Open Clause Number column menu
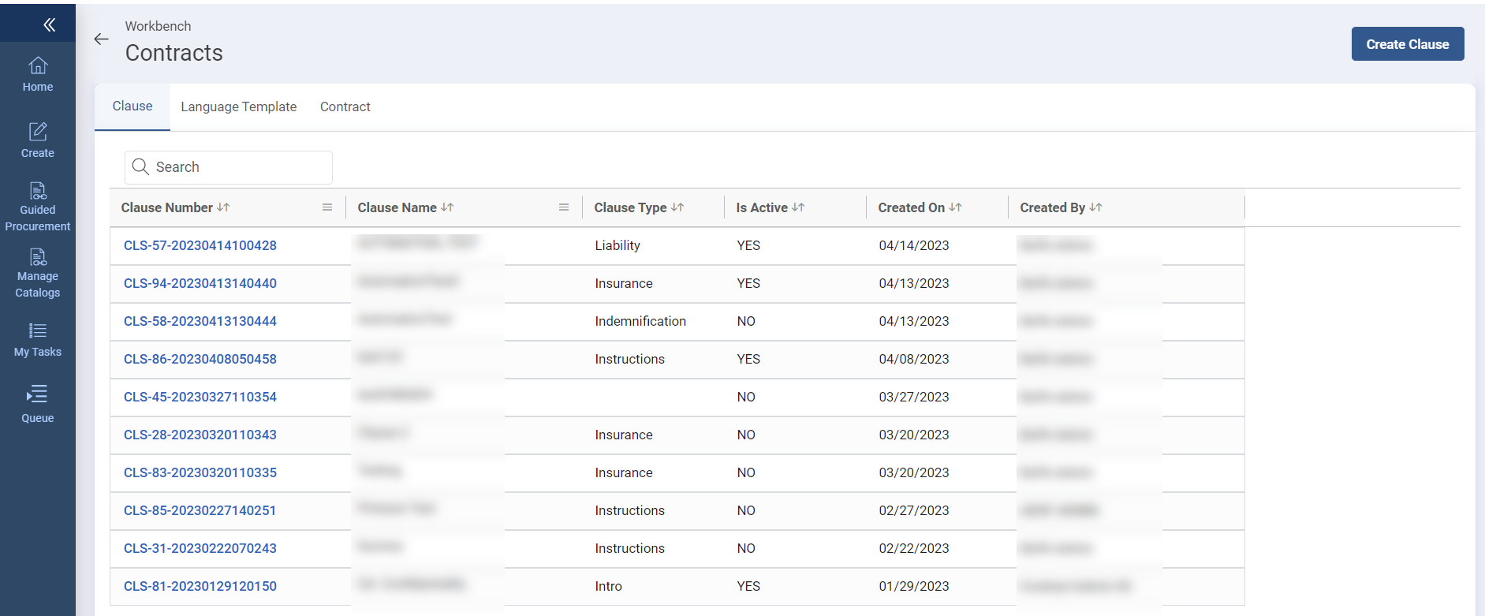 327,207
